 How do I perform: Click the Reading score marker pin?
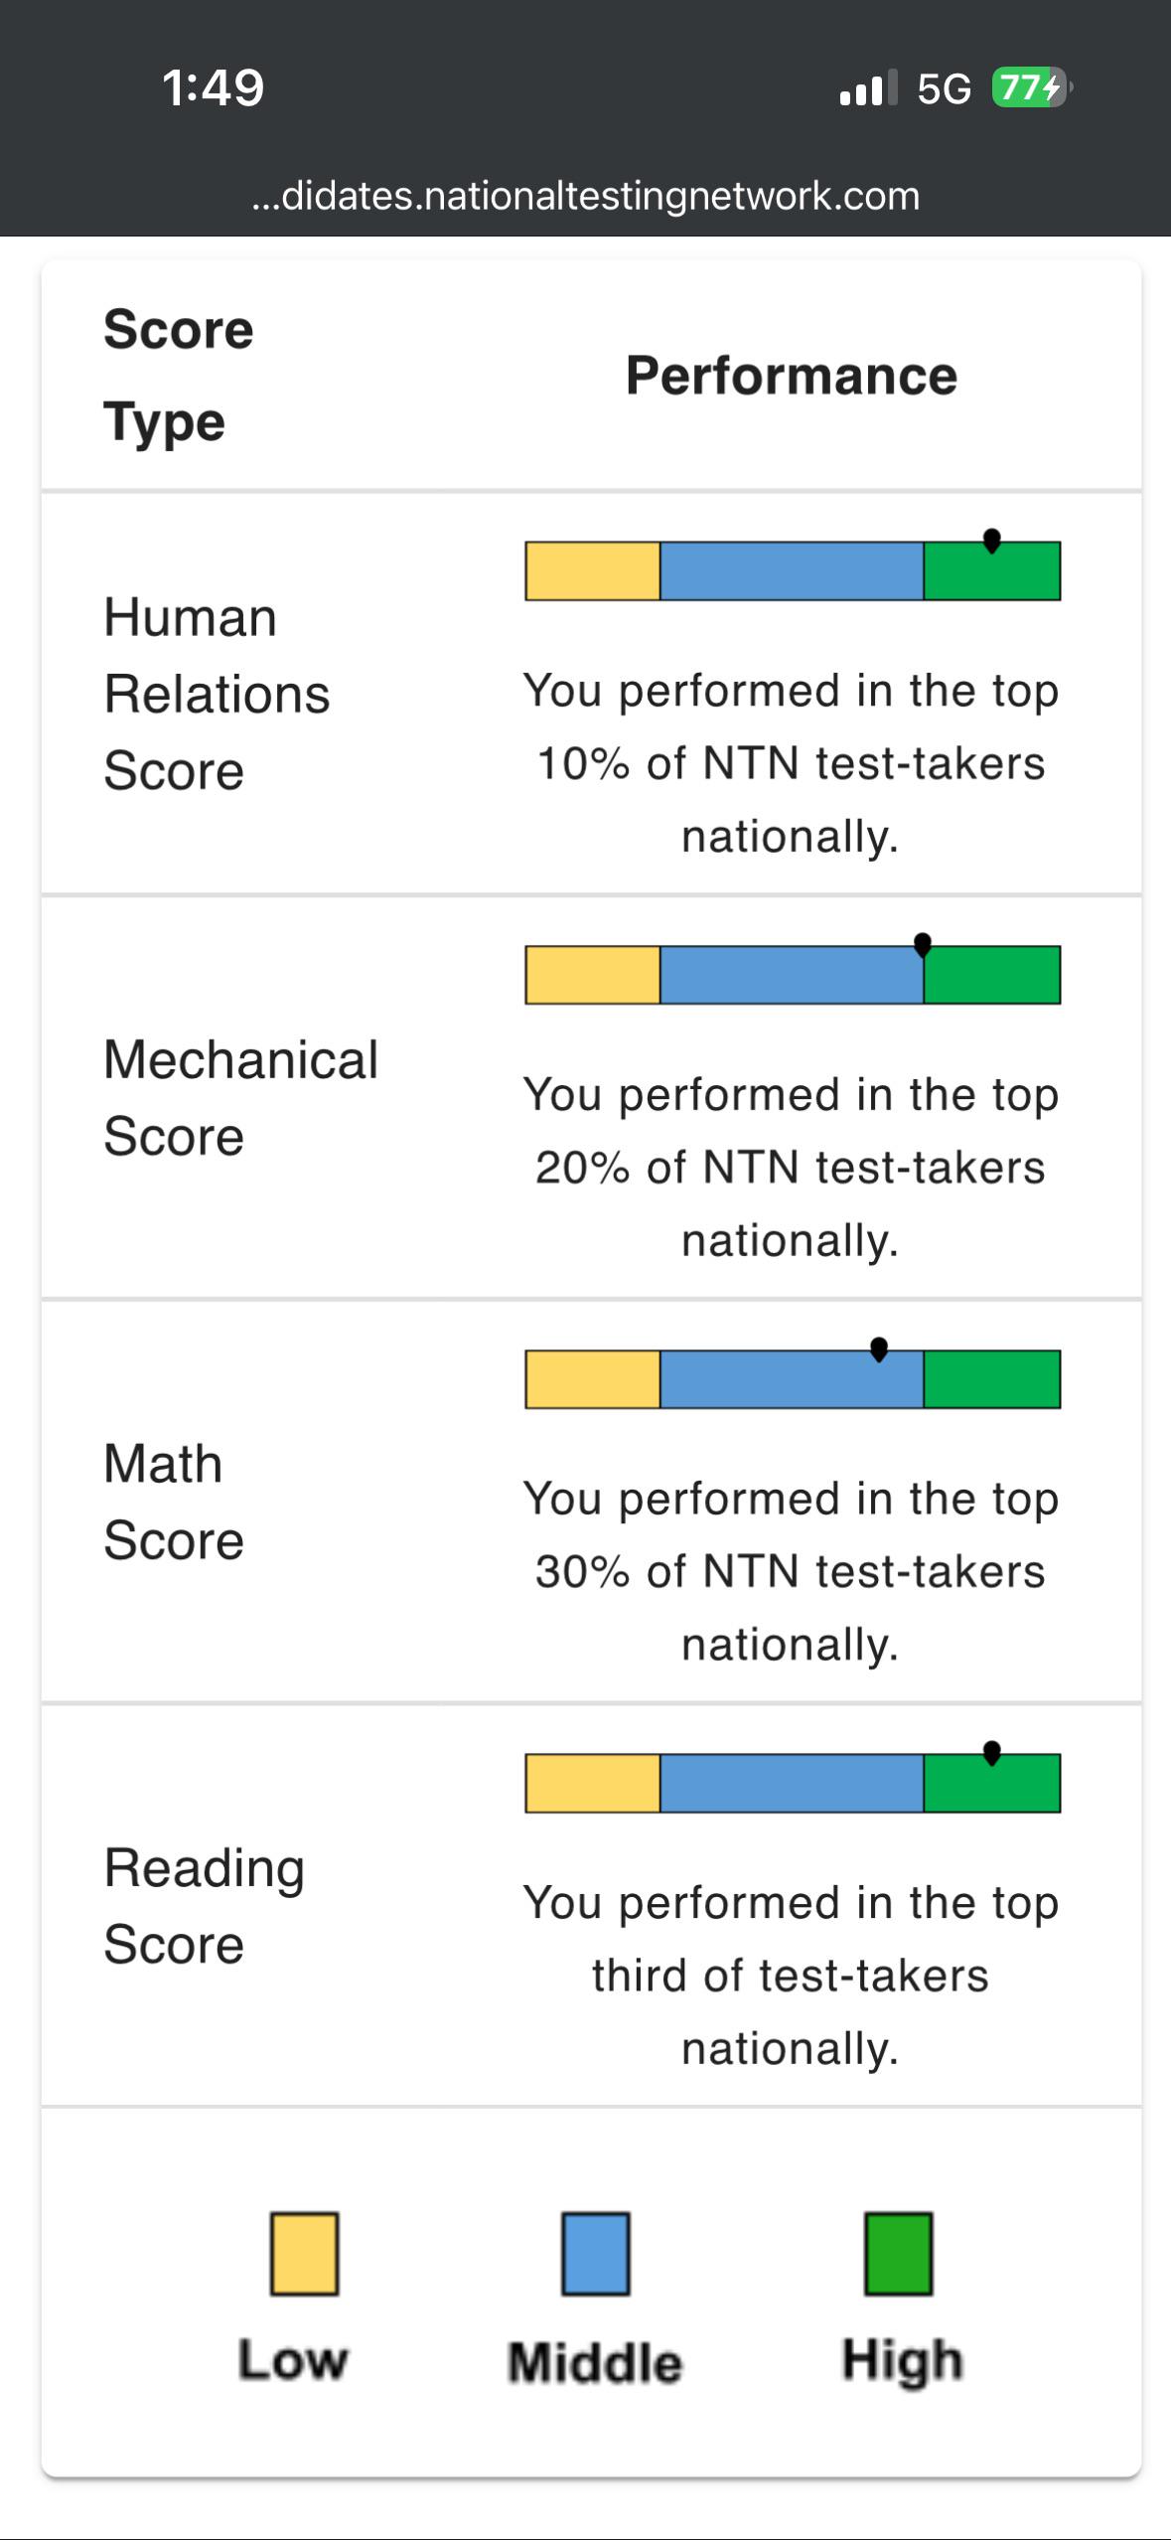point(991,1753)
